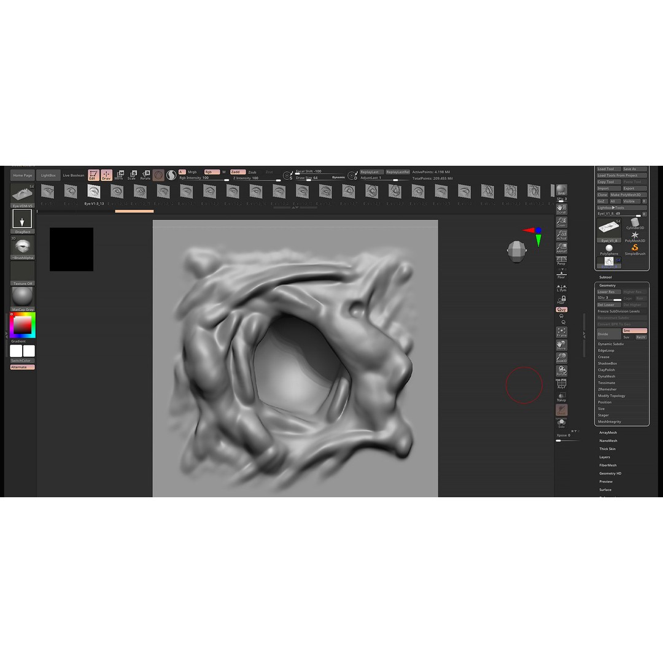
Task: Set AAHalf antialiased half size
Action: pos(562,248)
